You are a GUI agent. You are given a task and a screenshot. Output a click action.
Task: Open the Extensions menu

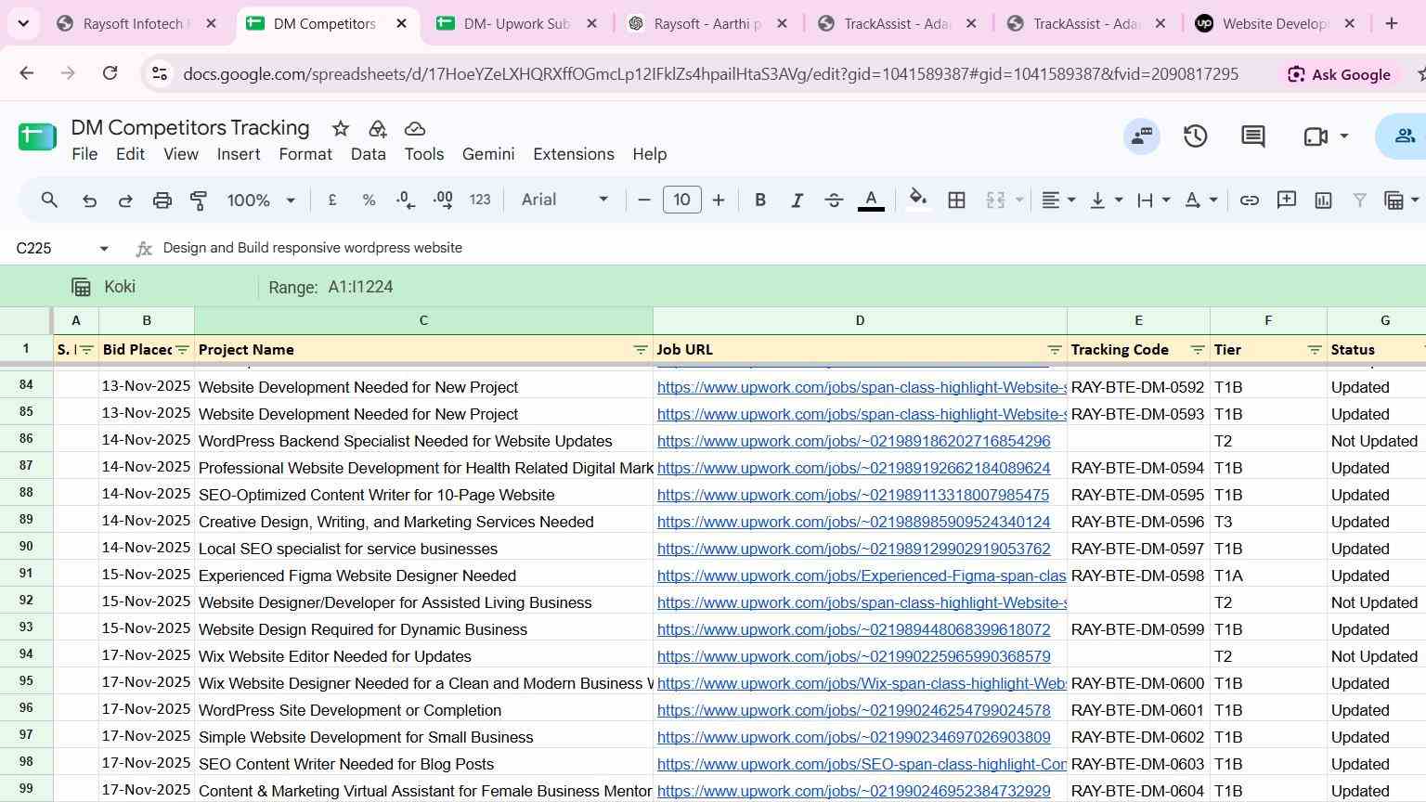(x=573, y=154)
